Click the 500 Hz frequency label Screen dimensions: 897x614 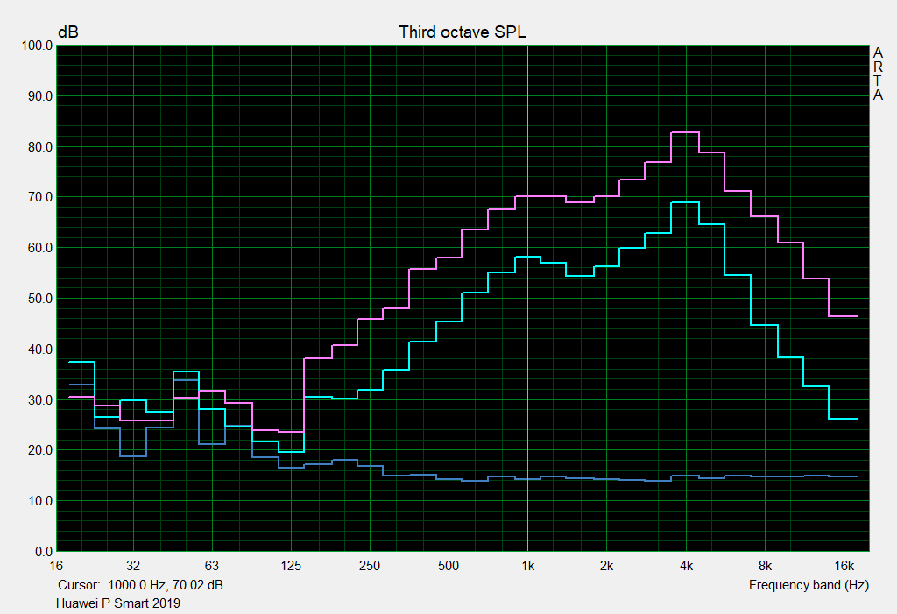pos(448,566)
